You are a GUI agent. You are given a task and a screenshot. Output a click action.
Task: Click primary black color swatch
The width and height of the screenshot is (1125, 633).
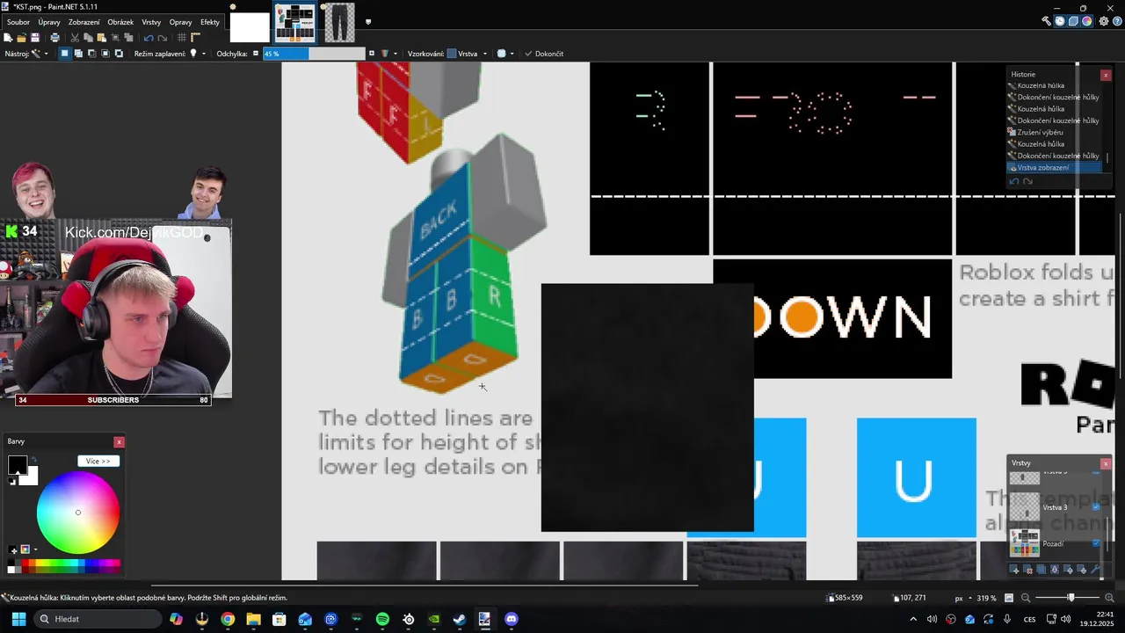[x=17, y=465]
